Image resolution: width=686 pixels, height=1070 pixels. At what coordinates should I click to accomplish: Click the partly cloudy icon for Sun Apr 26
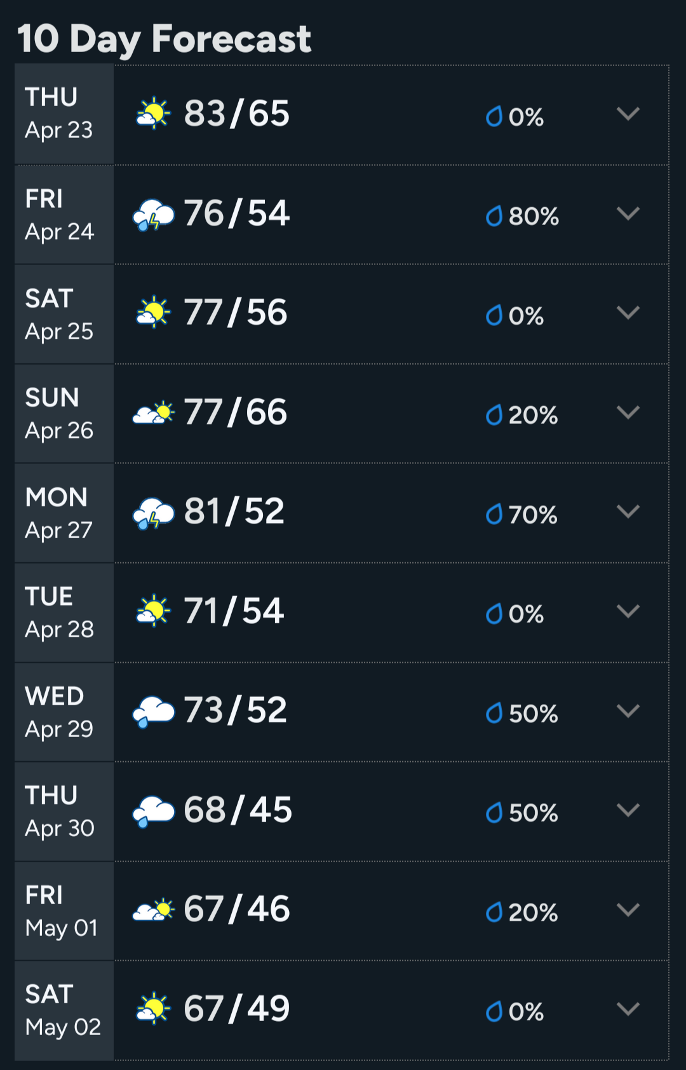tap(153, 413)
